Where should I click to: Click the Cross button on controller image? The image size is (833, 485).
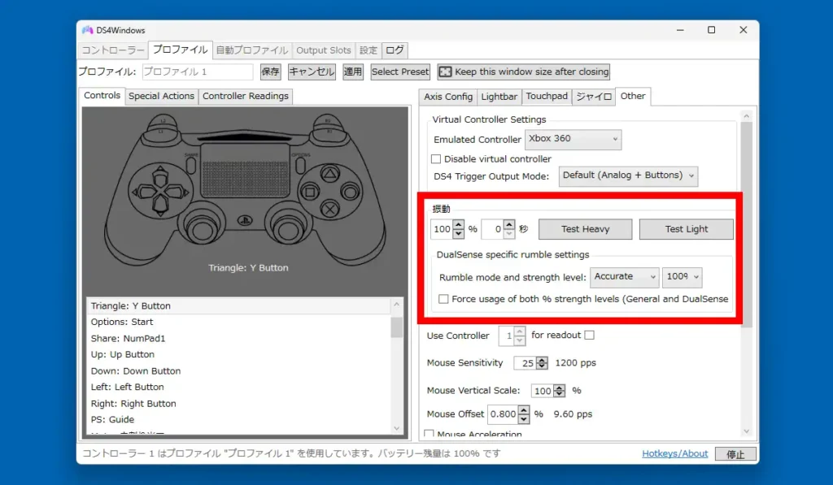pyautogui.click(x=330, y=209)
